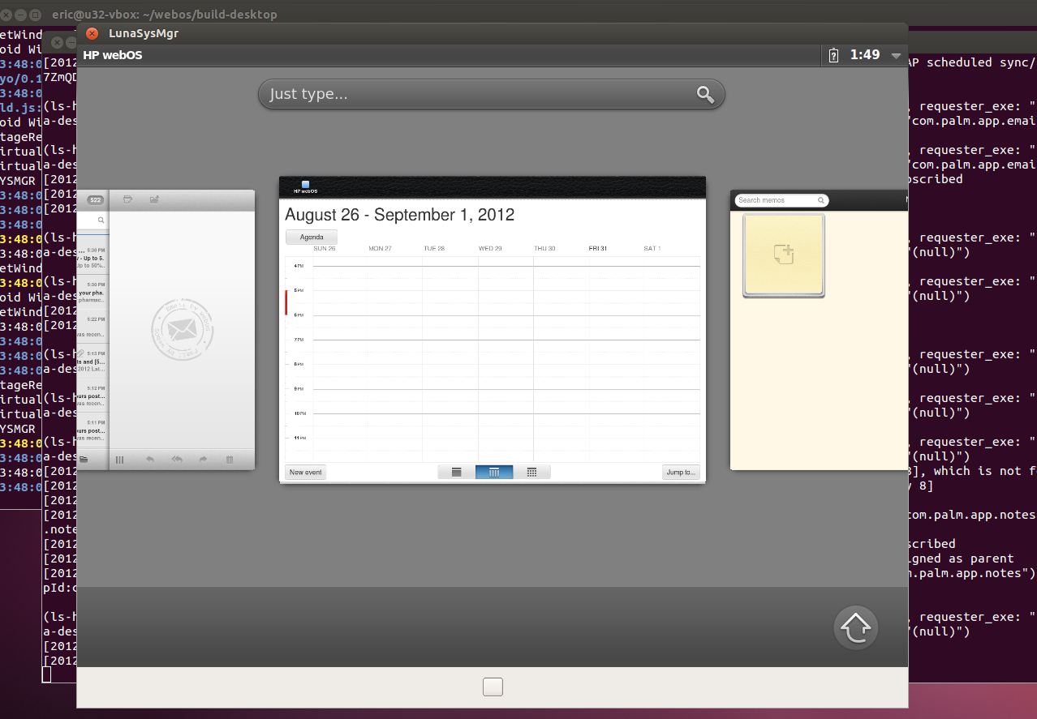Select the calendar week view button
This screenshot has height=719, width=1037.
click(493, 472)
